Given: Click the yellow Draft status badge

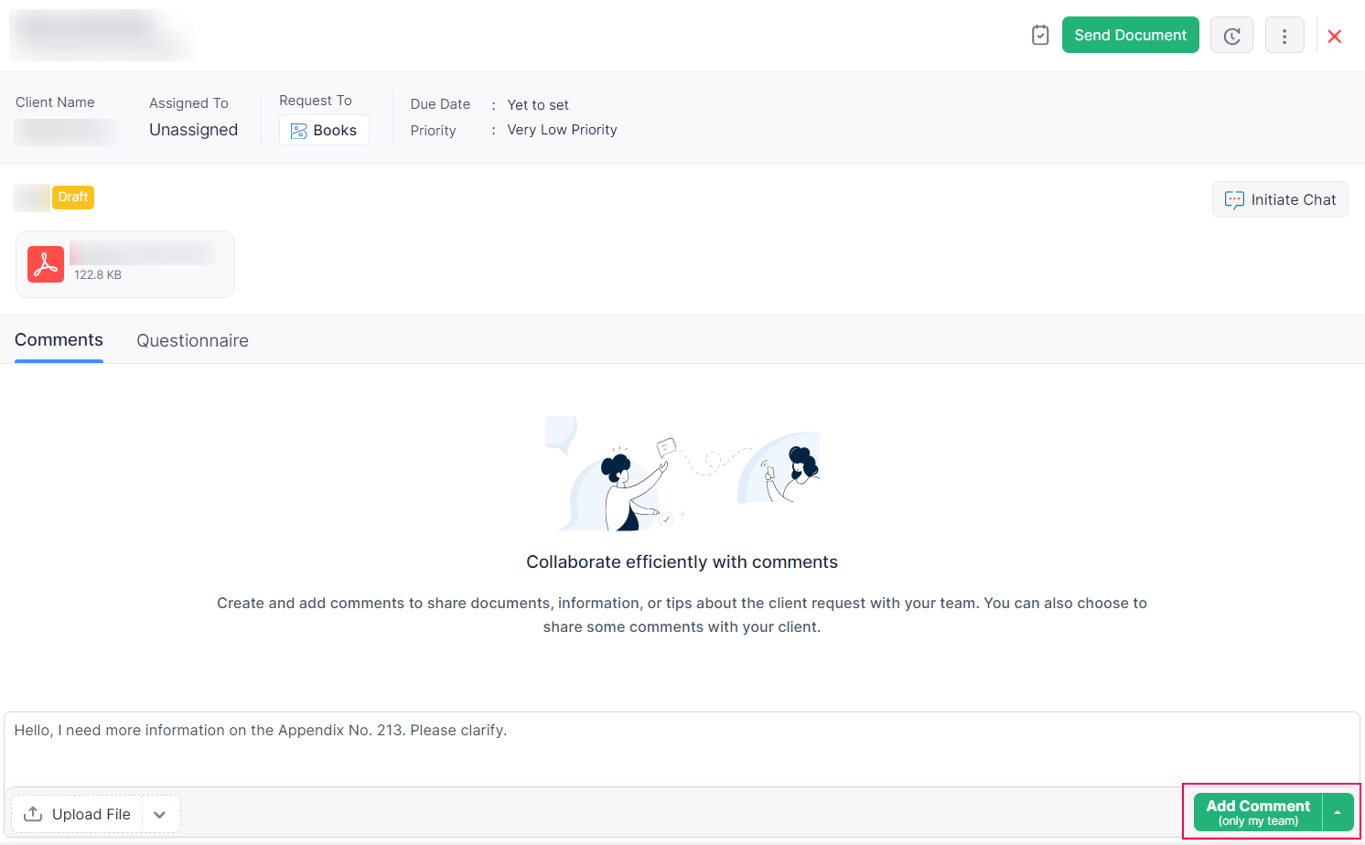Looking at the screenshot, I should [x=73, y=198].
